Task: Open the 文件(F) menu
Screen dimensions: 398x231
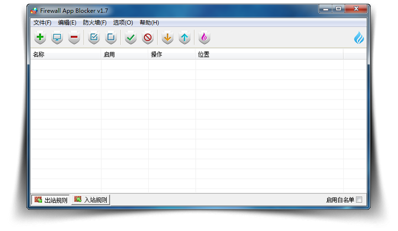Action: pyautogui.click(x=43, y=23)
